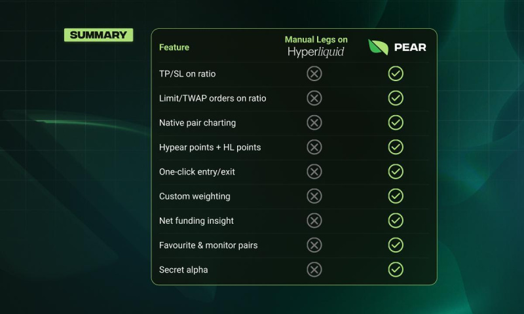Select the Secret alpha row label

coord(183,270)
